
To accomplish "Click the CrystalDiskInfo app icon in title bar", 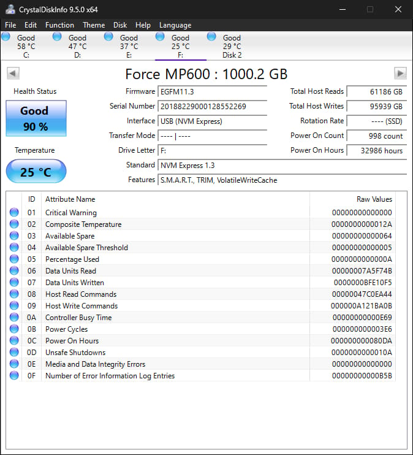I will [10, 9].
